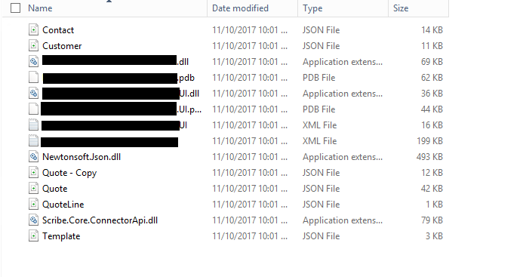
Task: Click the 69 KB dll file icon
Action: tap(33, 62)
